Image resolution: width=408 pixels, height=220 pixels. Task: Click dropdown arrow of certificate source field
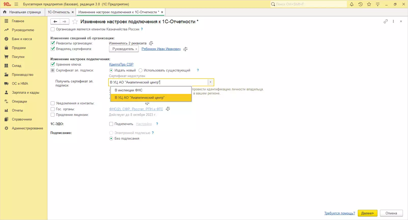211,82
